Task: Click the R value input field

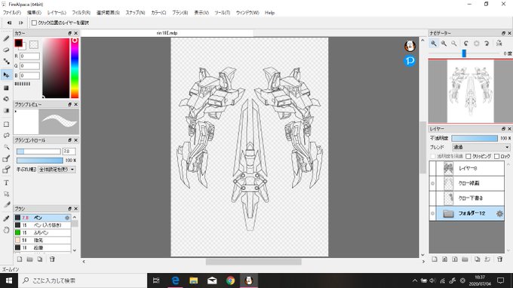Action: tap(29, 57)
